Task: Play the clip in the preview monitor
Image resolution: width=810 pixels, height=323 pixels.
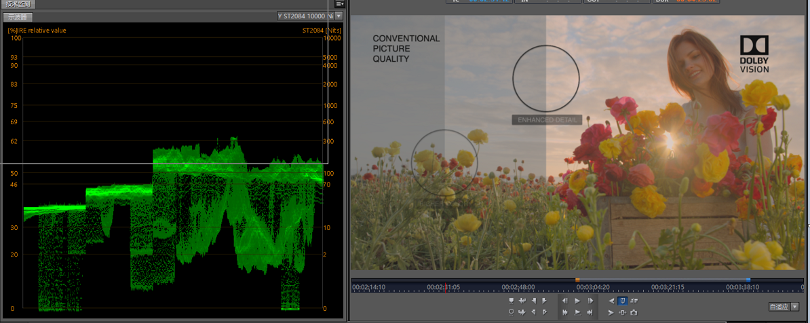Action: [577, 301]
